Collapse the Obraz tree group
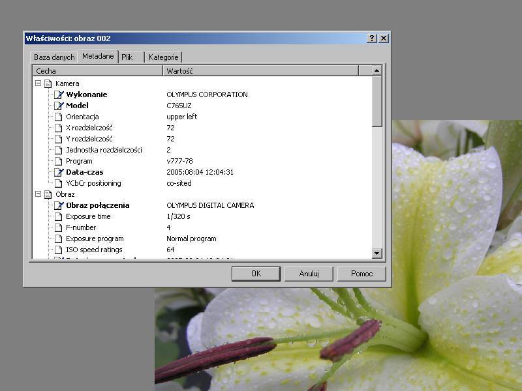 click(38, 194)
